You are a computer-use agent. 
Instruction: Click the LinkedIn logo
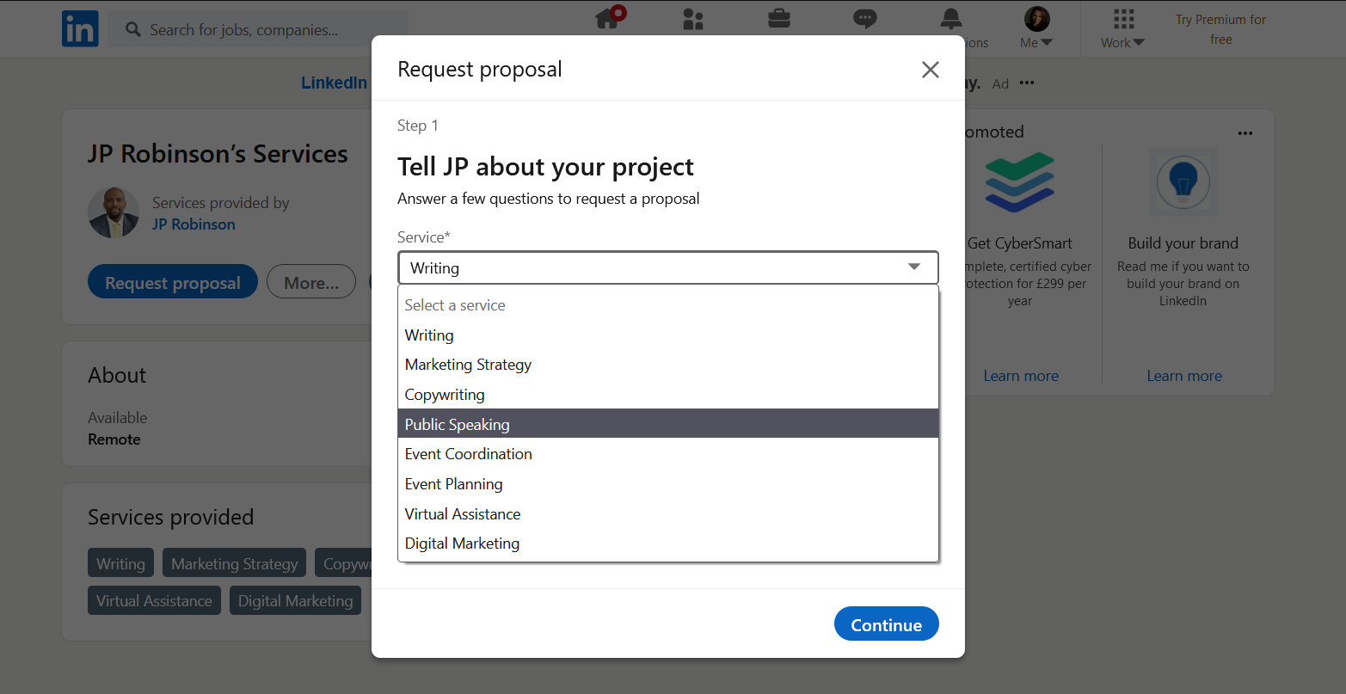pyautogui.click(x=80, y=28)
